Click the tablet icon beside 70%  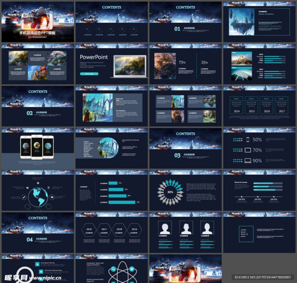coord(248,150)
